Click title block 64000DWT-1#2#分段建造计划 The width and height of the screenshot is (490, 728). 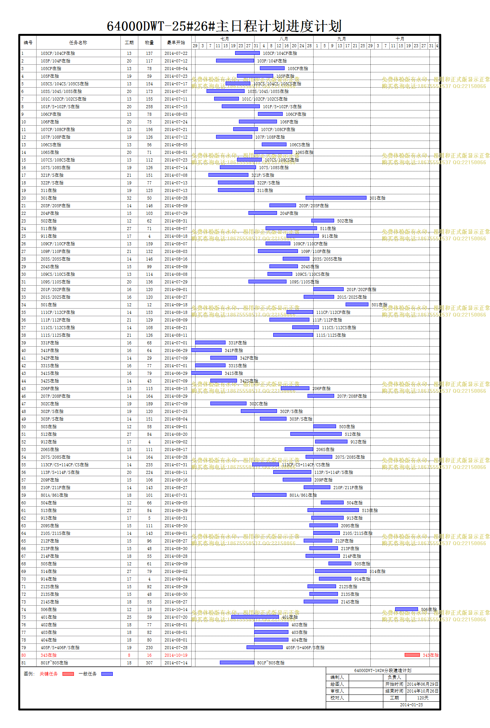pyautogui.click(x=383, y=670)
